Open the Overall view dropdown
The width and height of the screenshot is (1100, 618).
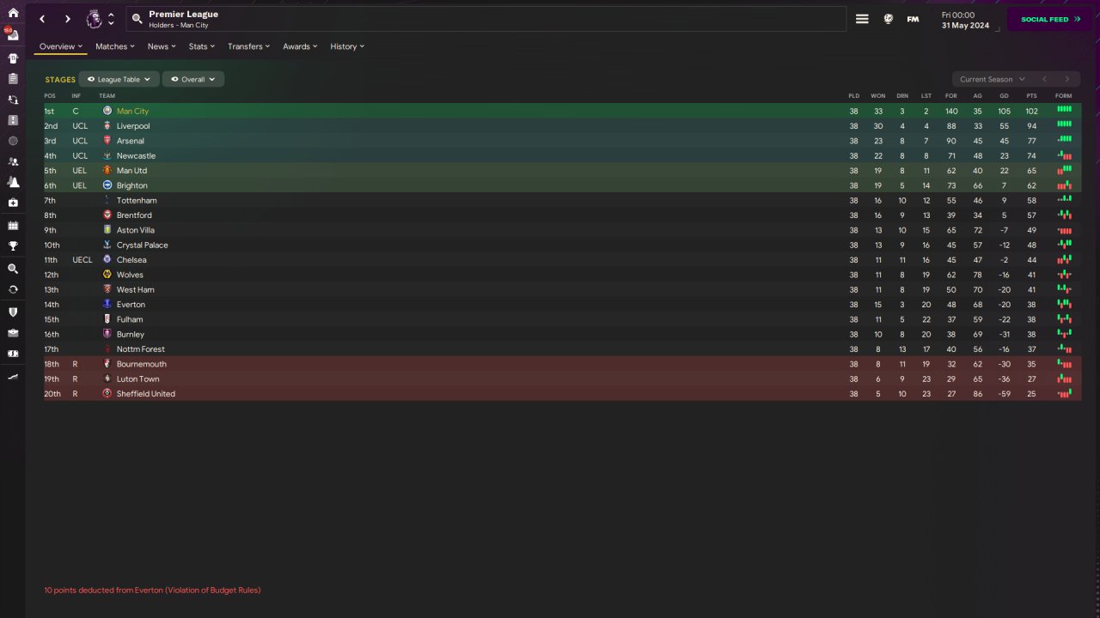coord(193,79)
